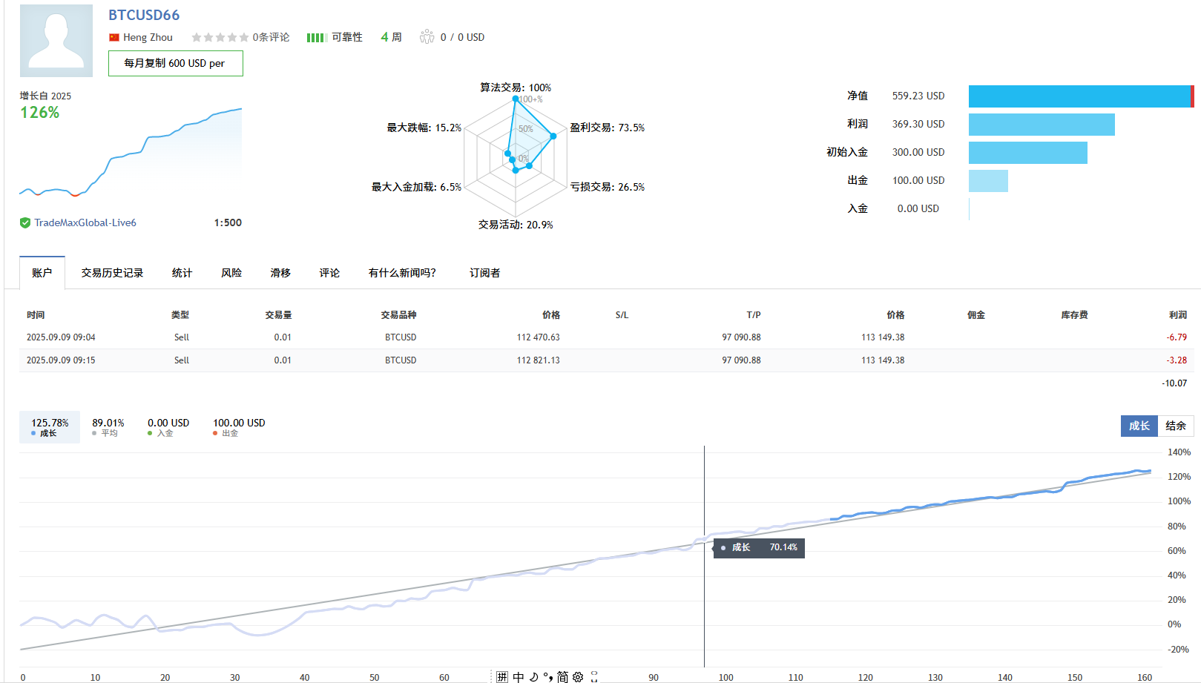
Task: Click the green verified shield icon
Action: coord(25,222)
